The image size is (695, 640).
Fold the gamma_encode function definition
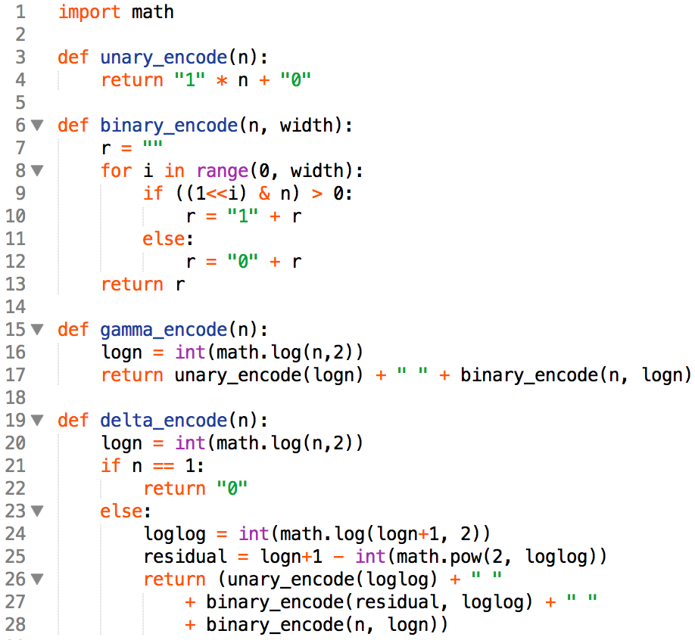point(37,330)
